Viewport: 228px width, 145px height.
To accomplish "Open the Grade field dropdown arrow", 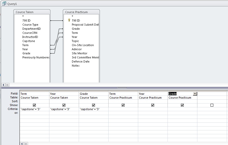I will [x=195, y=94].
